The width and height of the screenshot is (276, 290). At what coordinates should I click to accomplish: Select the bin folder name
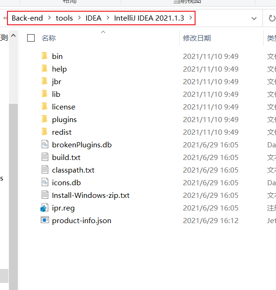coord(57,56)
